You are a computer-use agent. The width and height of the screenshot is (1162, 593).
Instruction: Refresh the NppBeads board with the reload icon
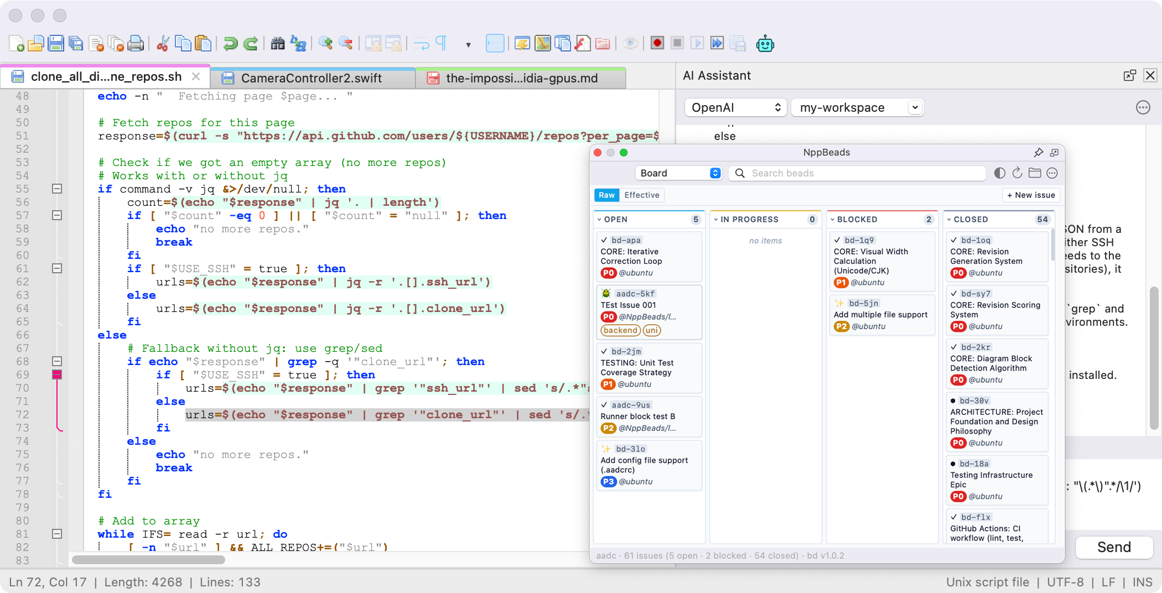(1017, 173)
